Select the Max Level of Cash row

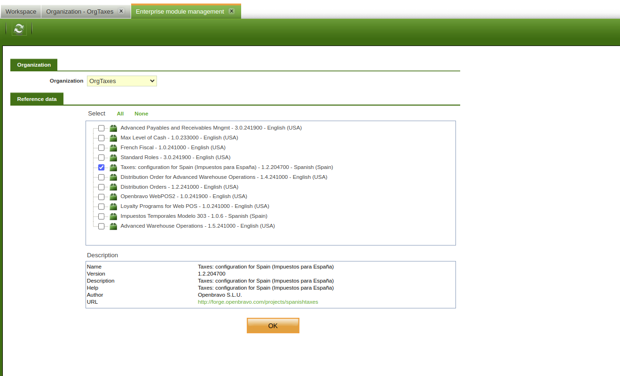coord(179,138)
